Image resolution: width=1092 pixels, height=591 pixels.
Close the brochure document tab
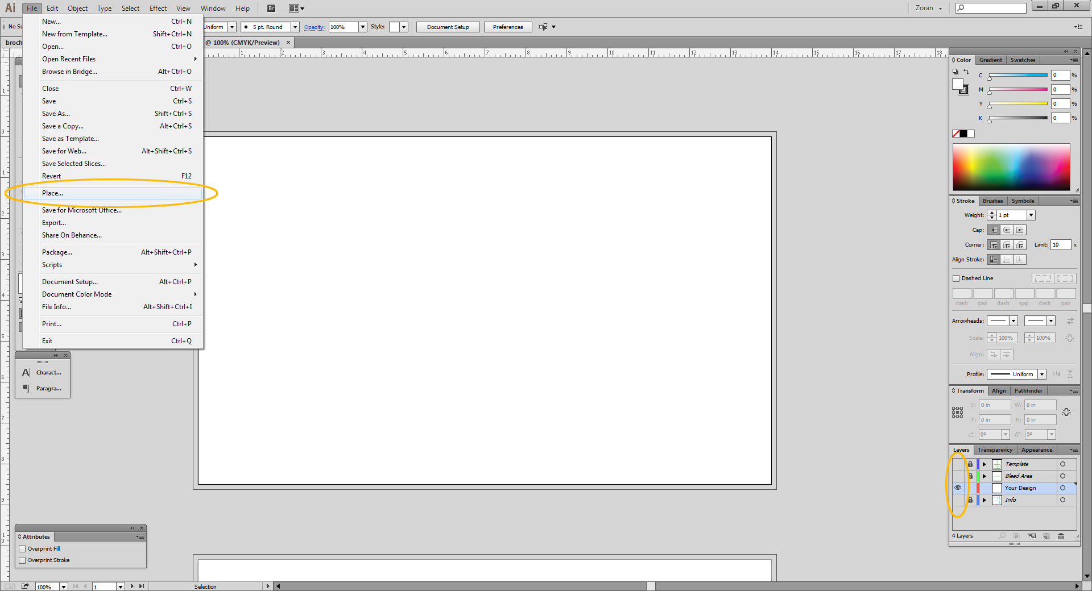point(288,42)
